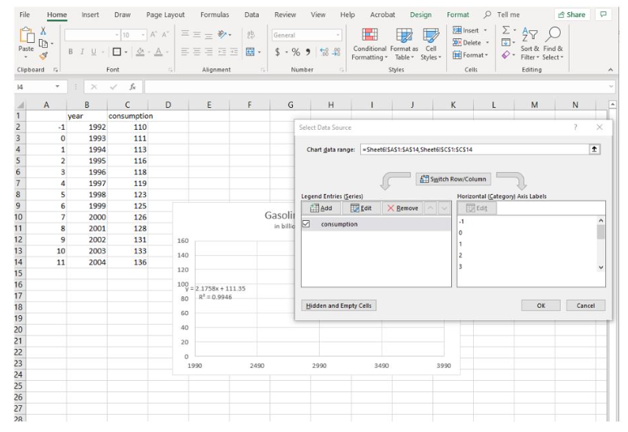This screenshot has height=432, width=628.
Task: Expand the Name Box dropdown
Action: (58, 87)
